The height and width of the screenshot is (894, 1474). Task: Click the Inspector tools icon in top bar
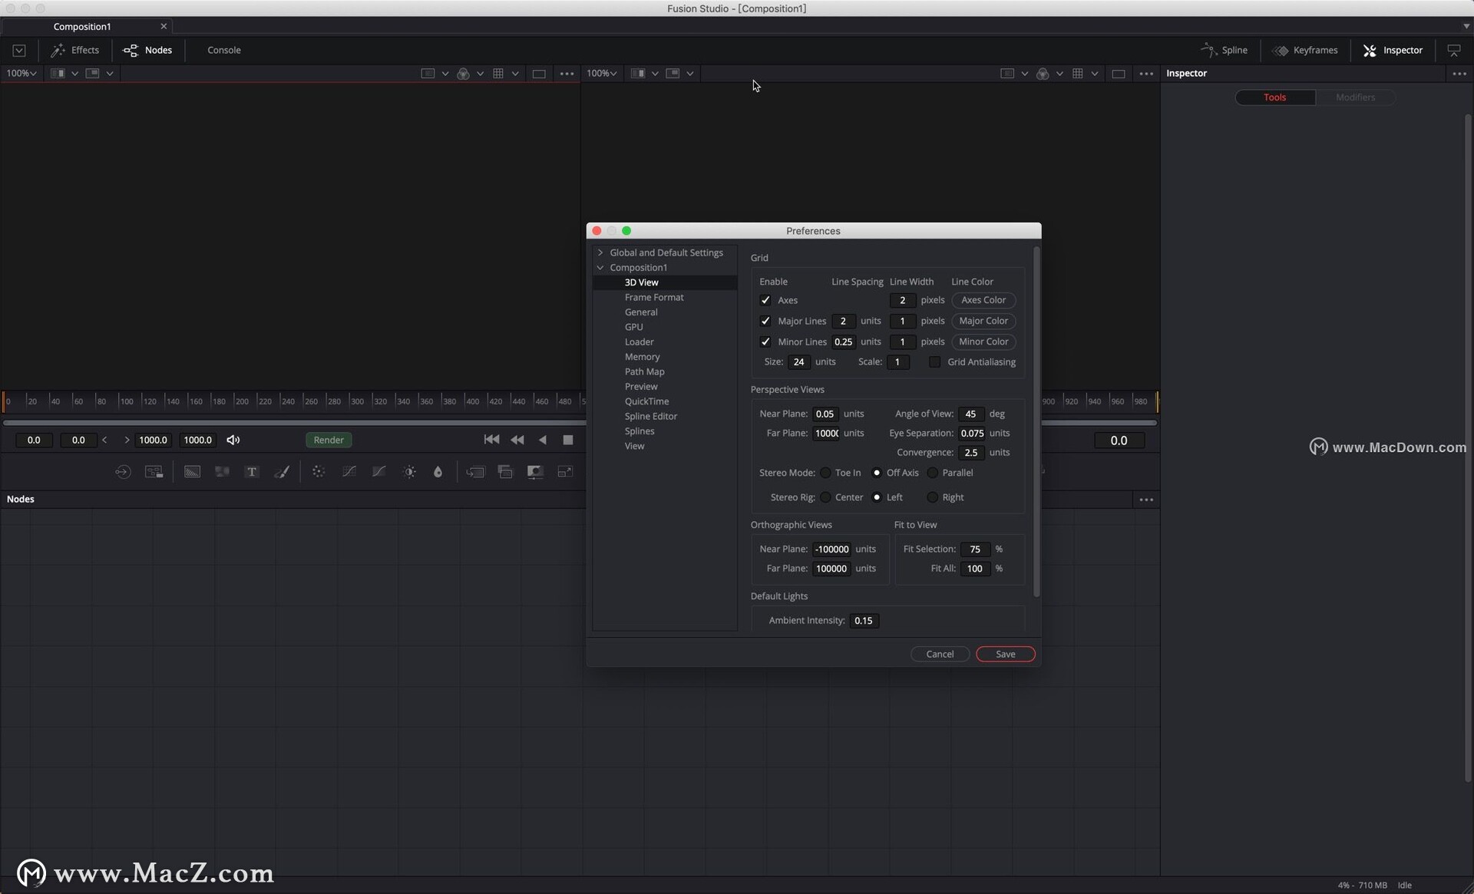(x=1370, y=51)
